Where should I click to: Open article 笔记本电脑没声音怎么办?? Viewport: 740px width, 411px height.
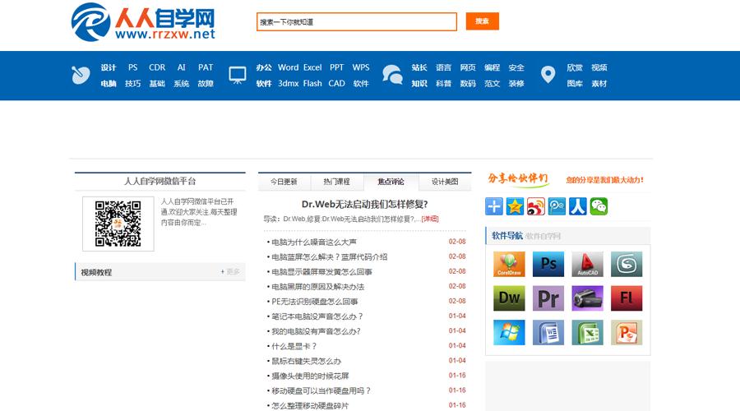click(x=317, y=316)
